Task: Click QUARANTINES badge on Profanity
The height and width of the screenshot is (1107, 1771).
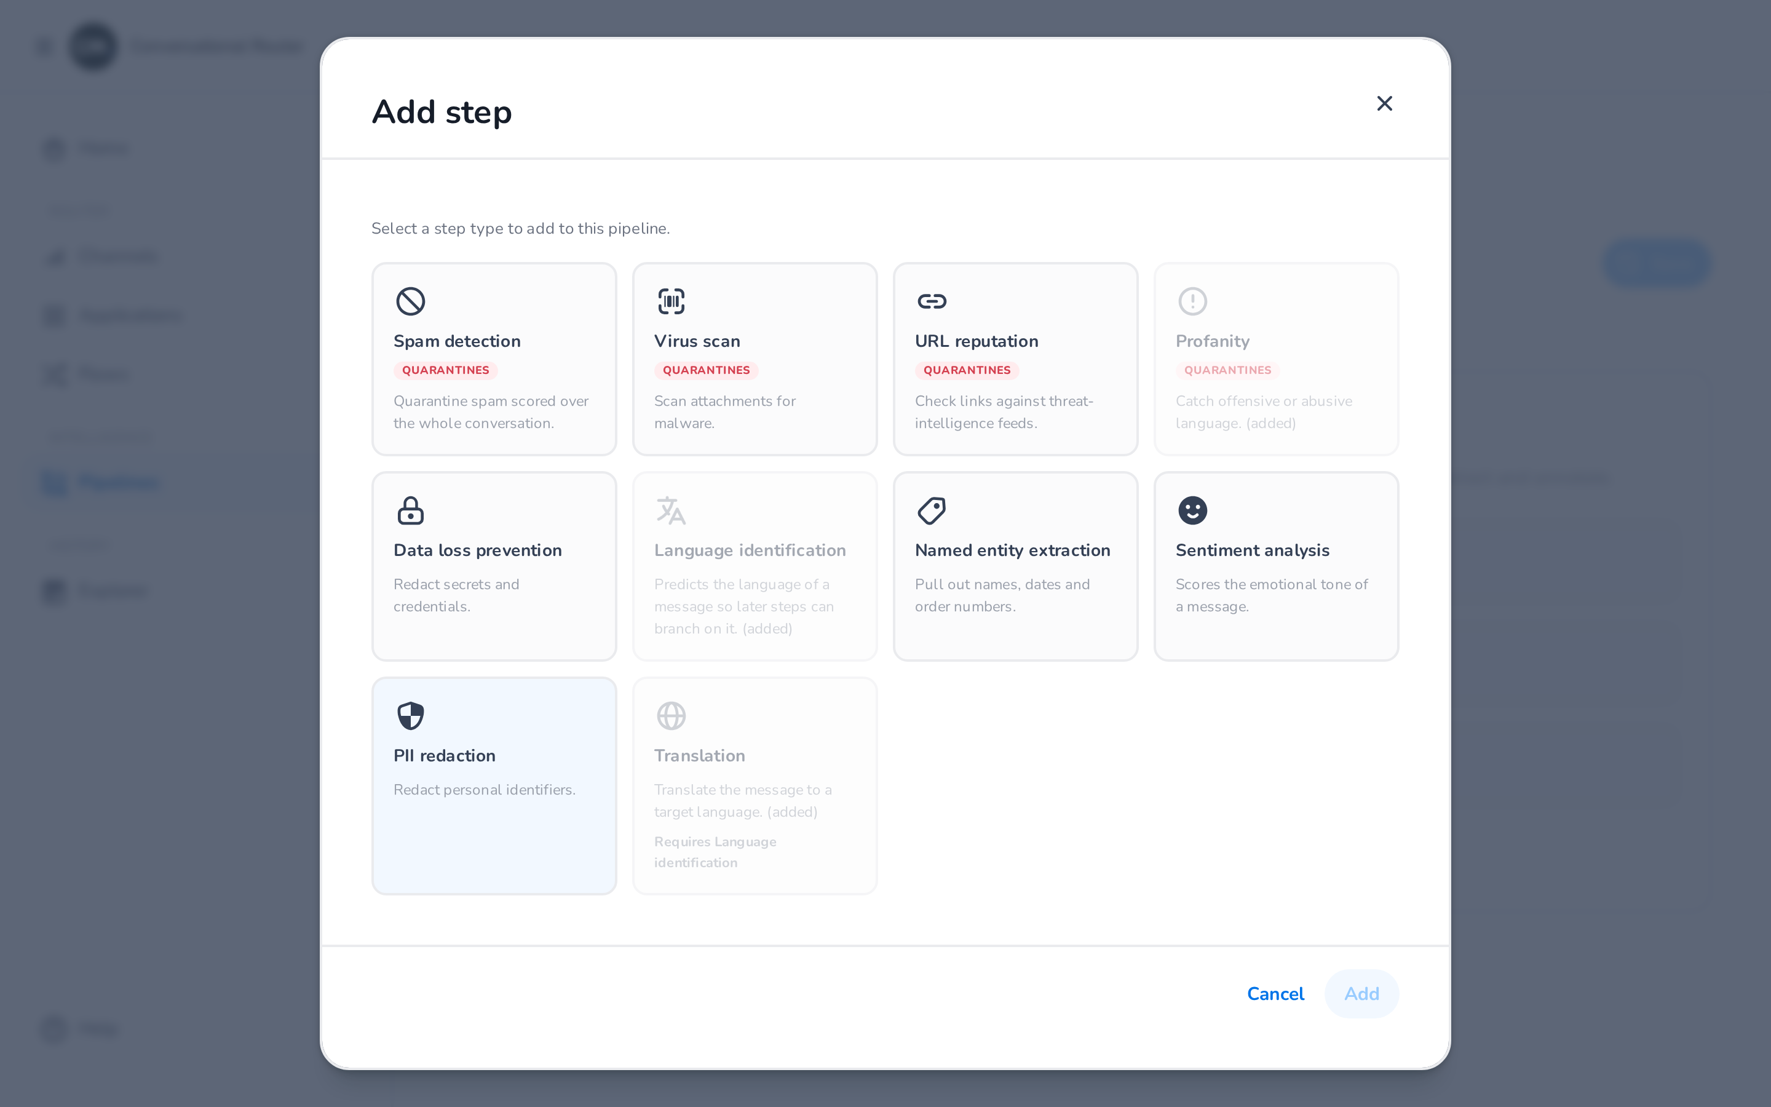Action: 1227,370
